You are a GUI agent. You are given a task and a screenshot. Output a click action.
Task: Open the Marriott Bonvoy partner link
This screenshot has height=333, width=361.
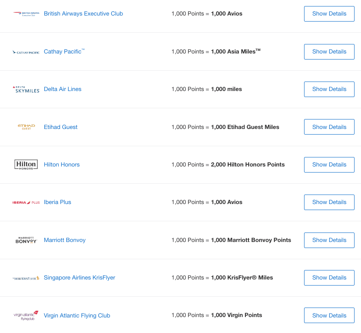[x=64, y=240]
